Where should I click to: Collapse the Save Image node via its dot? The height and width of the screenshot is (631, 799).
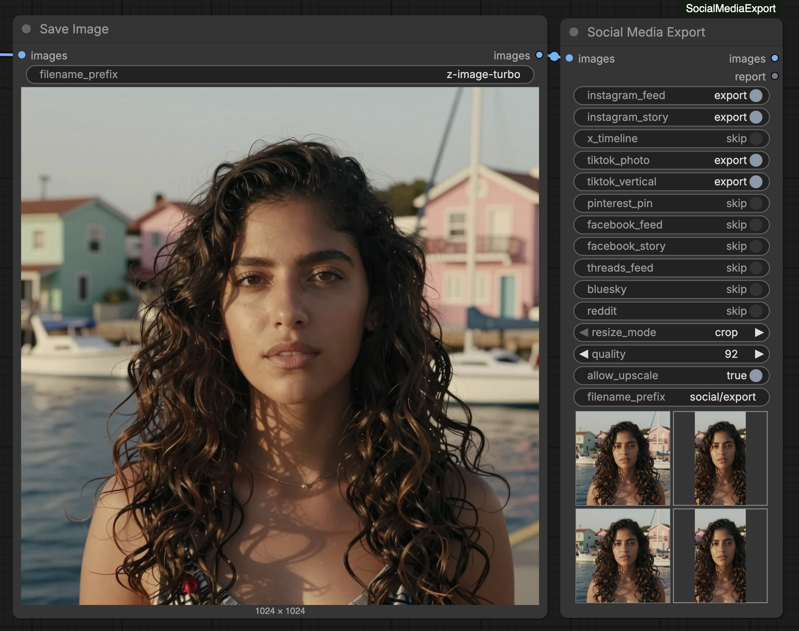[26, 29]
